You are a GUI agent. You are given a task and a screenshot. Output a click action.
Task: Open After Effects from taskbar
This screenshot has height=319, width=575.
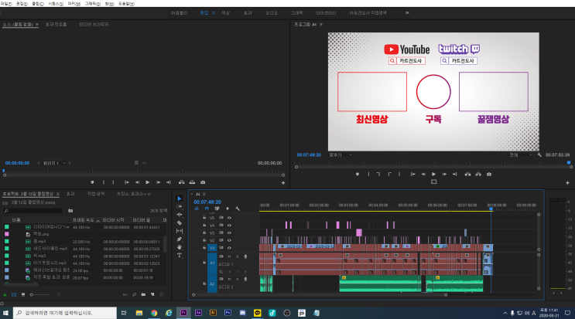[x=198, y=313]
